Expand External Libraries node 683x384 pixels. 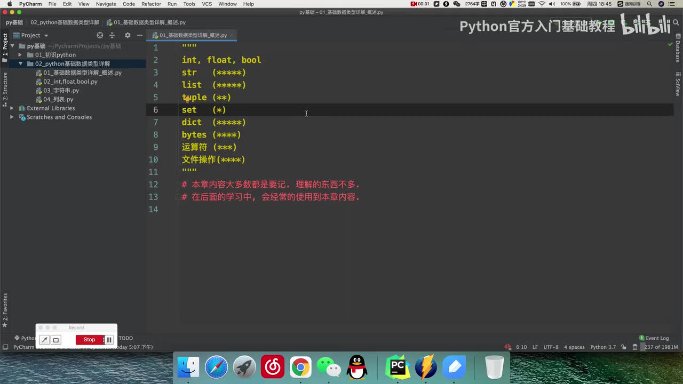coord(12,108)
